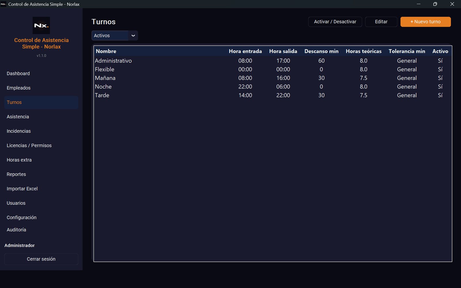Click the Cerrar sesión button
This screenshot has width=461, height=288.
pos(41,259)
